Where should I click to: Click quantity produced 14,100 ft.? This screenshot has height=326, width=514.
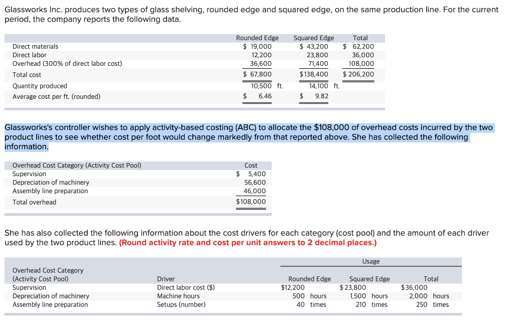point(324,86)
